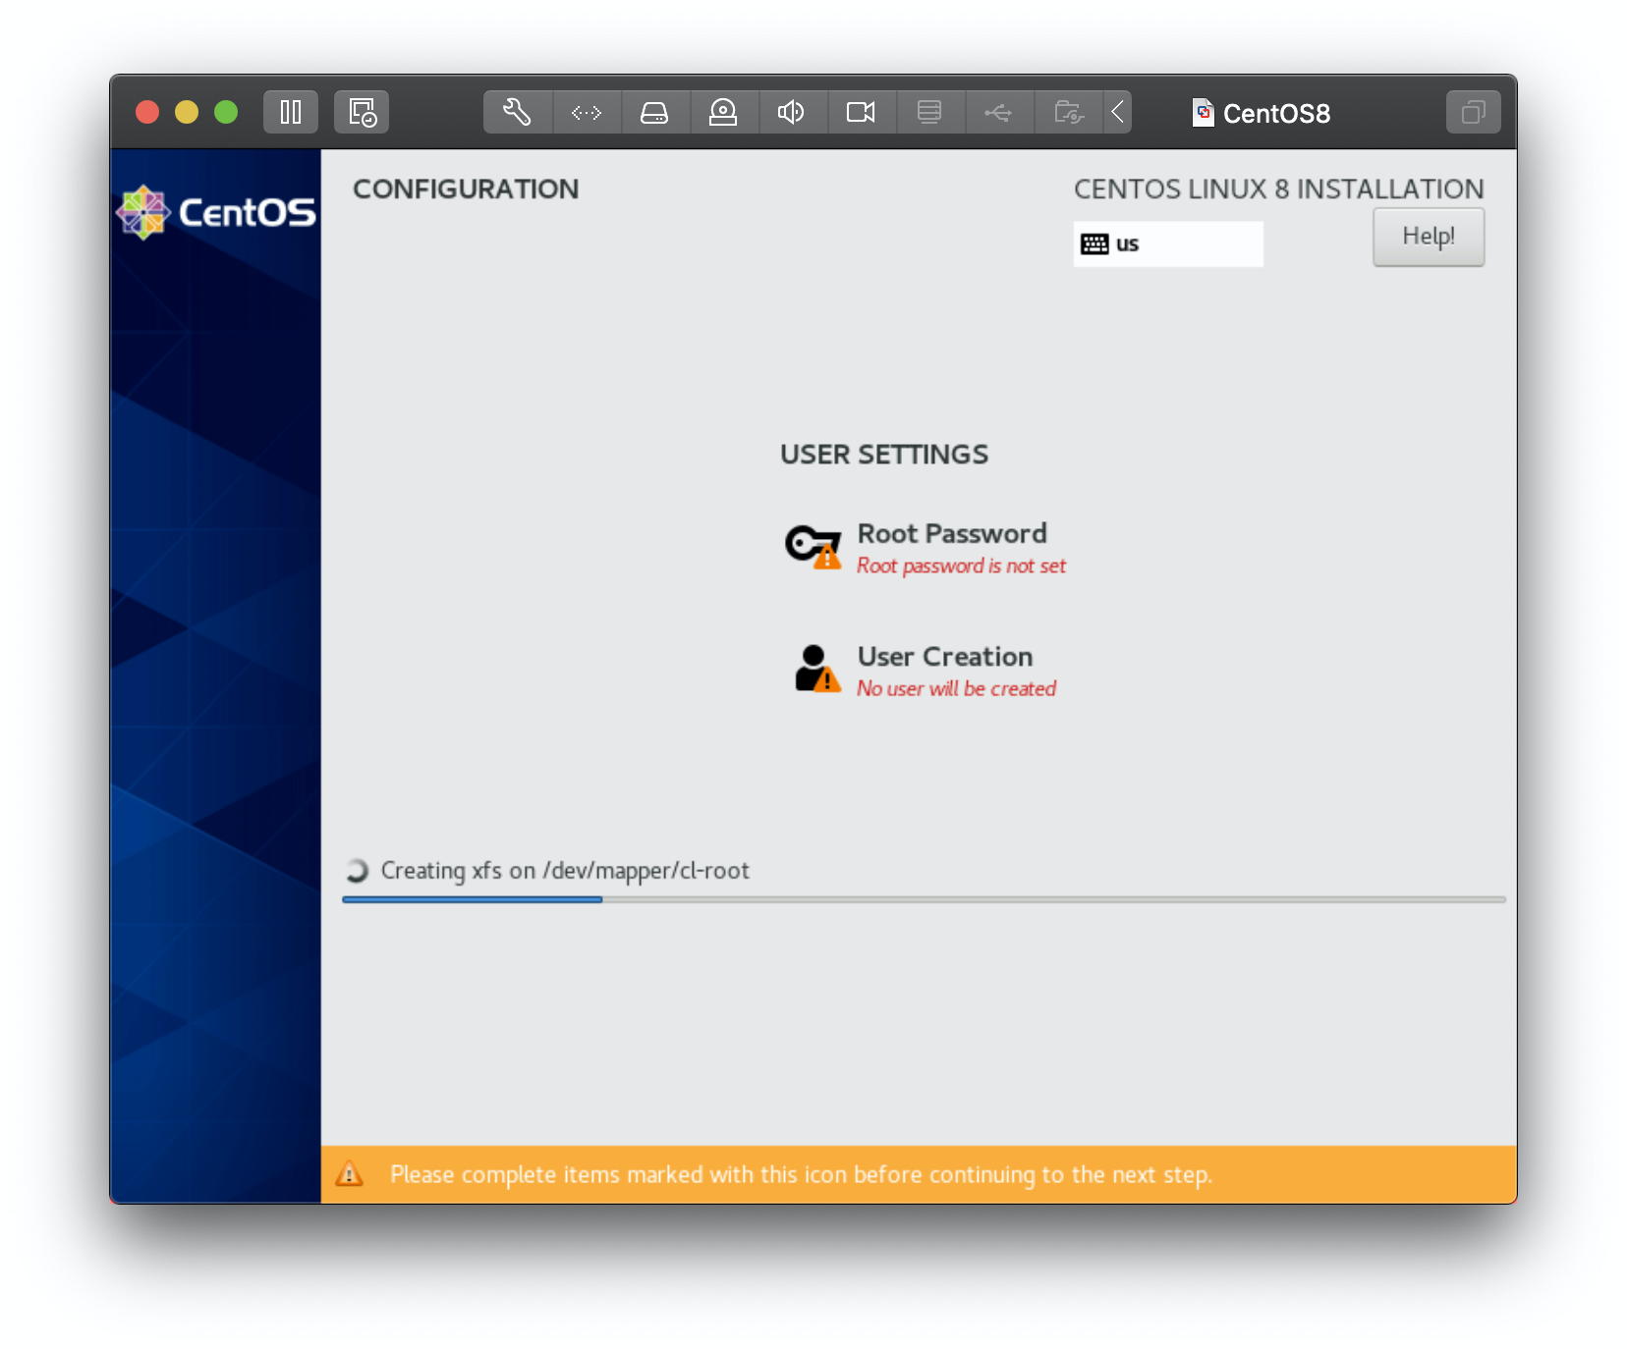Click the installation progress bar
The height and width of the screenshot is (1349, 1627).
click(924, 899)
